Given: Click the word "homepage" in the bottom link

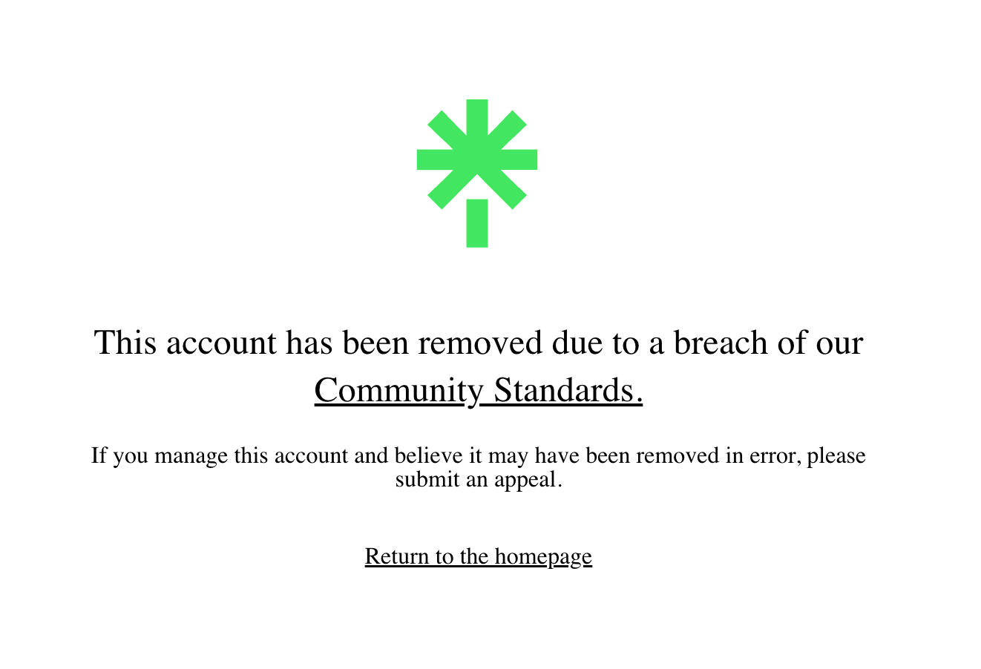Looking at the screenshot, I should click(543, 556).
